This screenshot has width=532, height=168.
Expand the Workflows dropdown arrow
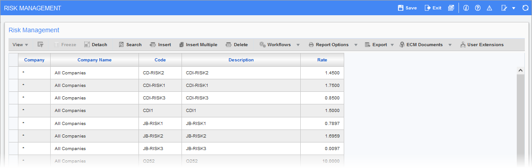tap(298, 45)
